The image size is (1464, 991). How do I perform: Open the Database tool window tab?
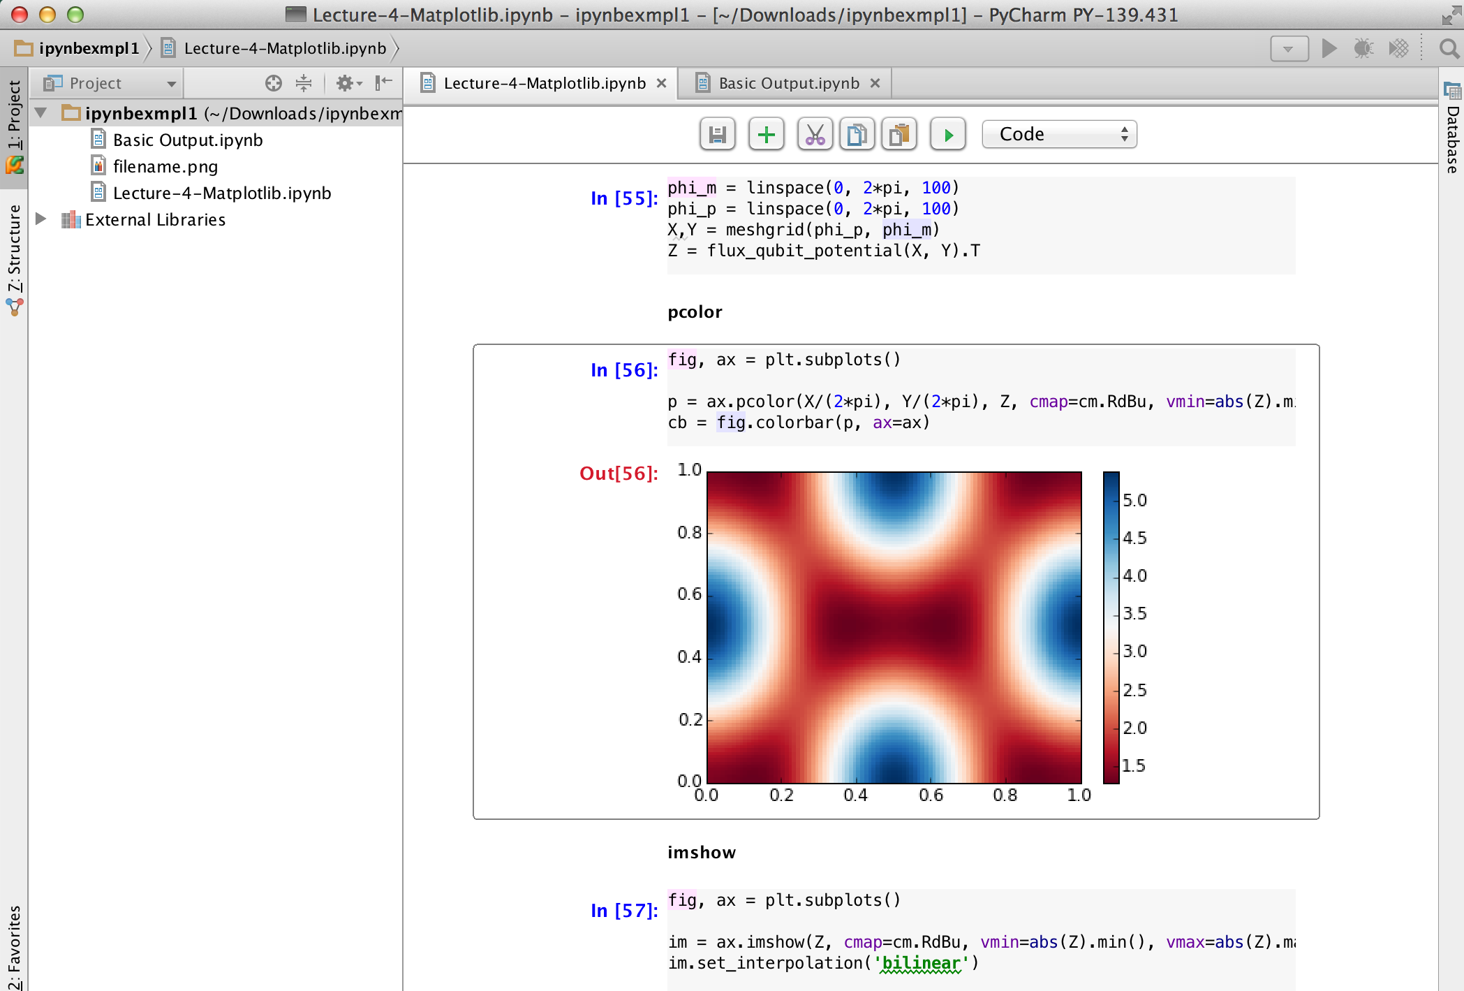(1452, 129)
